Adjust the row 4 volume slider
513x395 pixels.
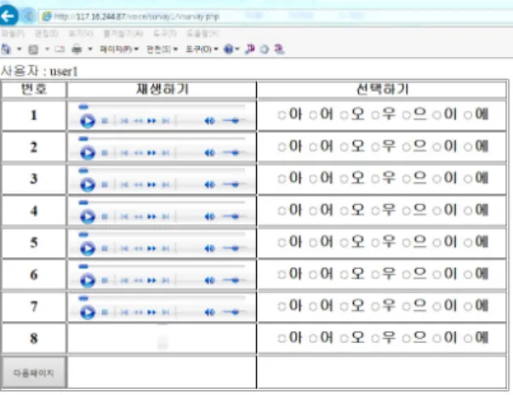234,216
